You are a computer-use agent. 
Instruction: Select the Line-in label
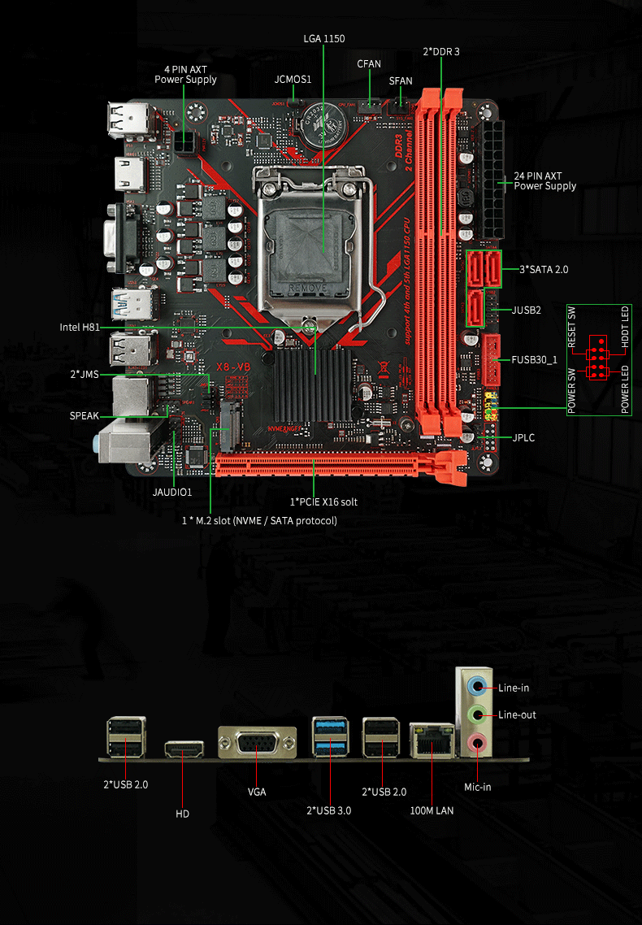(514, 688)
